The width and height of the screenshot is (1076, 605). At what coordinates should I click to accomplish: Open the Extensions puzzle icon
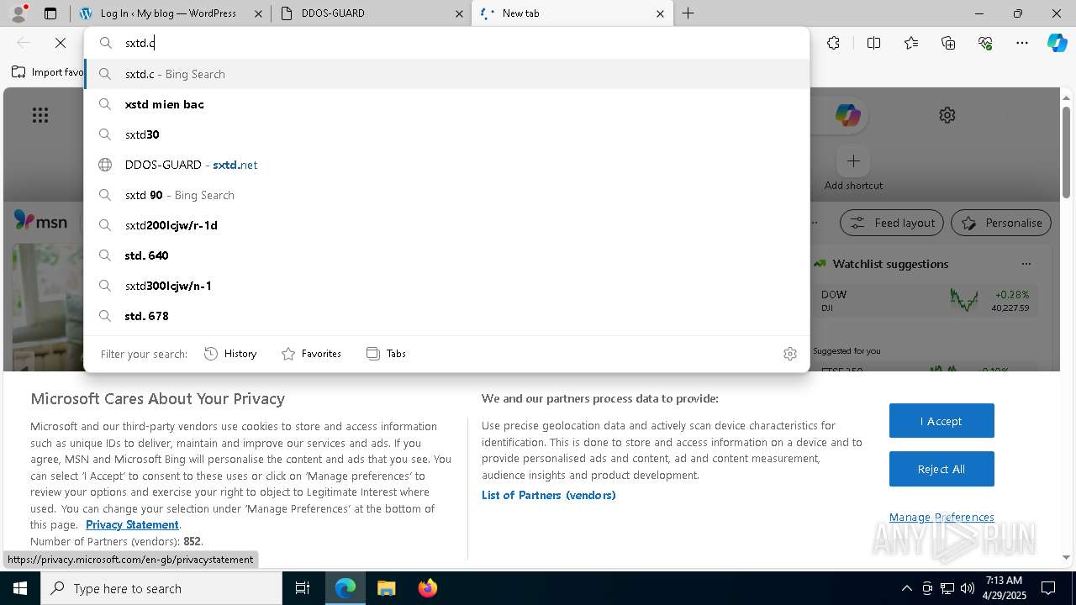[x=833, y=43]
